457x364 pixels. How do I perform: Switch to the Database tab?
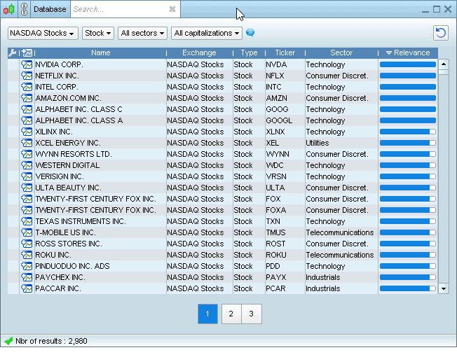(50, 10)
